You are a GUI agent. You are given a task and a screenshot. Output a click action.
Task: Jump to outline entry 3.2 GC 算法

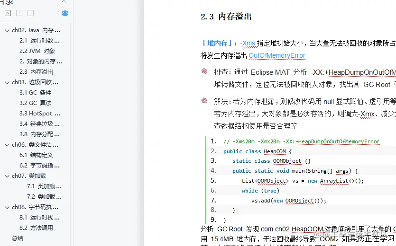coord(35,103)
